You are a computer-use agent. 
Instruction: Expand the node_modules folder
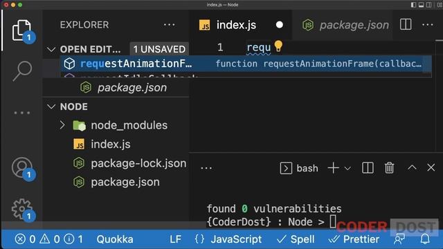pyautogui.click(x=62, y=125)
